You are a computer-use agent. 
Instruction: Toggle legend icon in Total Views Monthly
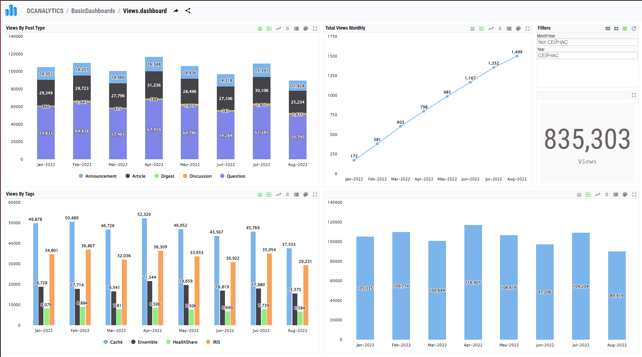[472, 29]
